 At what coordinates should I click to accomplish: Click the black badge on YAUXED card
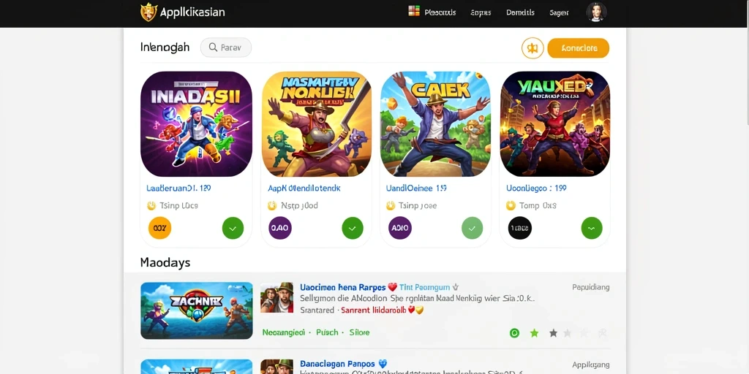[x=520, y=228]
